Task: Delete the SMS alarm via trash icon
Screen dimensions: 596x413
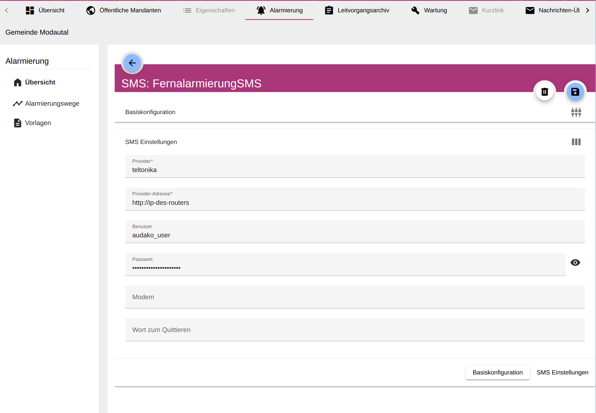Action: click(545, 92)
